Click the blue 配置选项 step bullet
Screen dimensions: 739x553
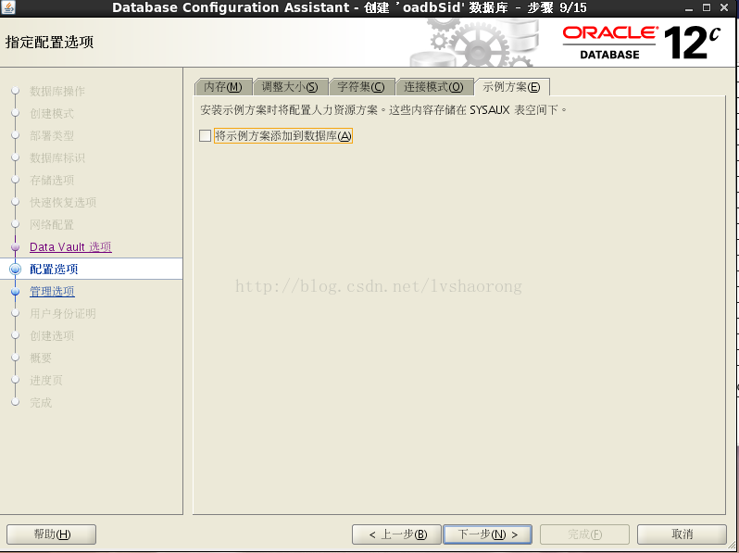pos(15,270)
